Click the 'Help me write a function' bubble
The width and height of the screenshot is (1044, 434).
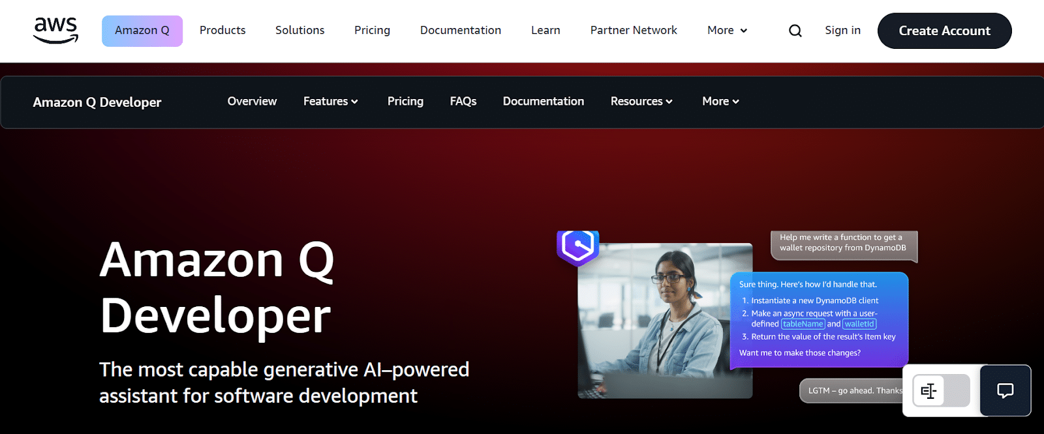pos(844,246)
